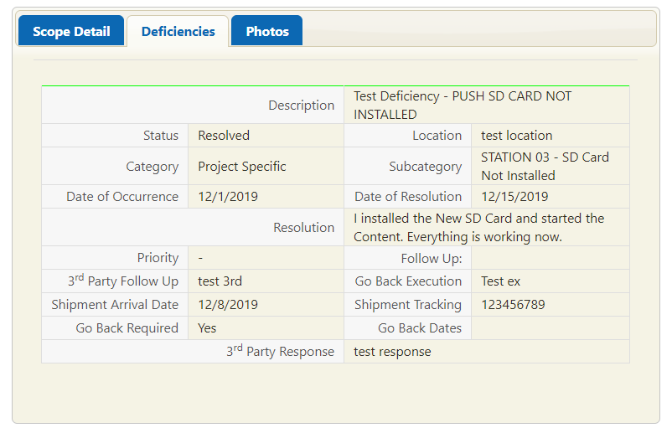Click the 12/1/2019 occurrence date
The width and height of the screenshot is (672, 433).
228,197
